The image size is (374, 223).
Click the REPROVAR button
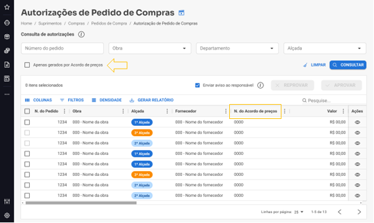coord(293,85)
